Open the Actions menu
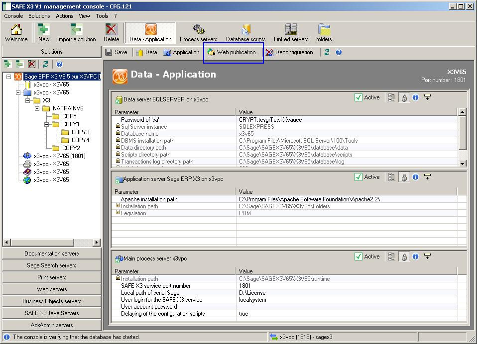 click(x=65, y=16)
